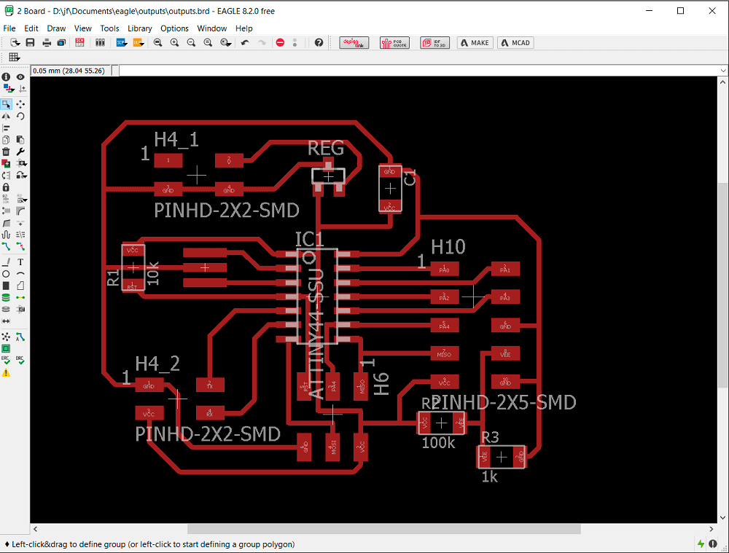The image size is (729, 553).
Task: Select the Circle drawing tool
Action: click(6, 274)
